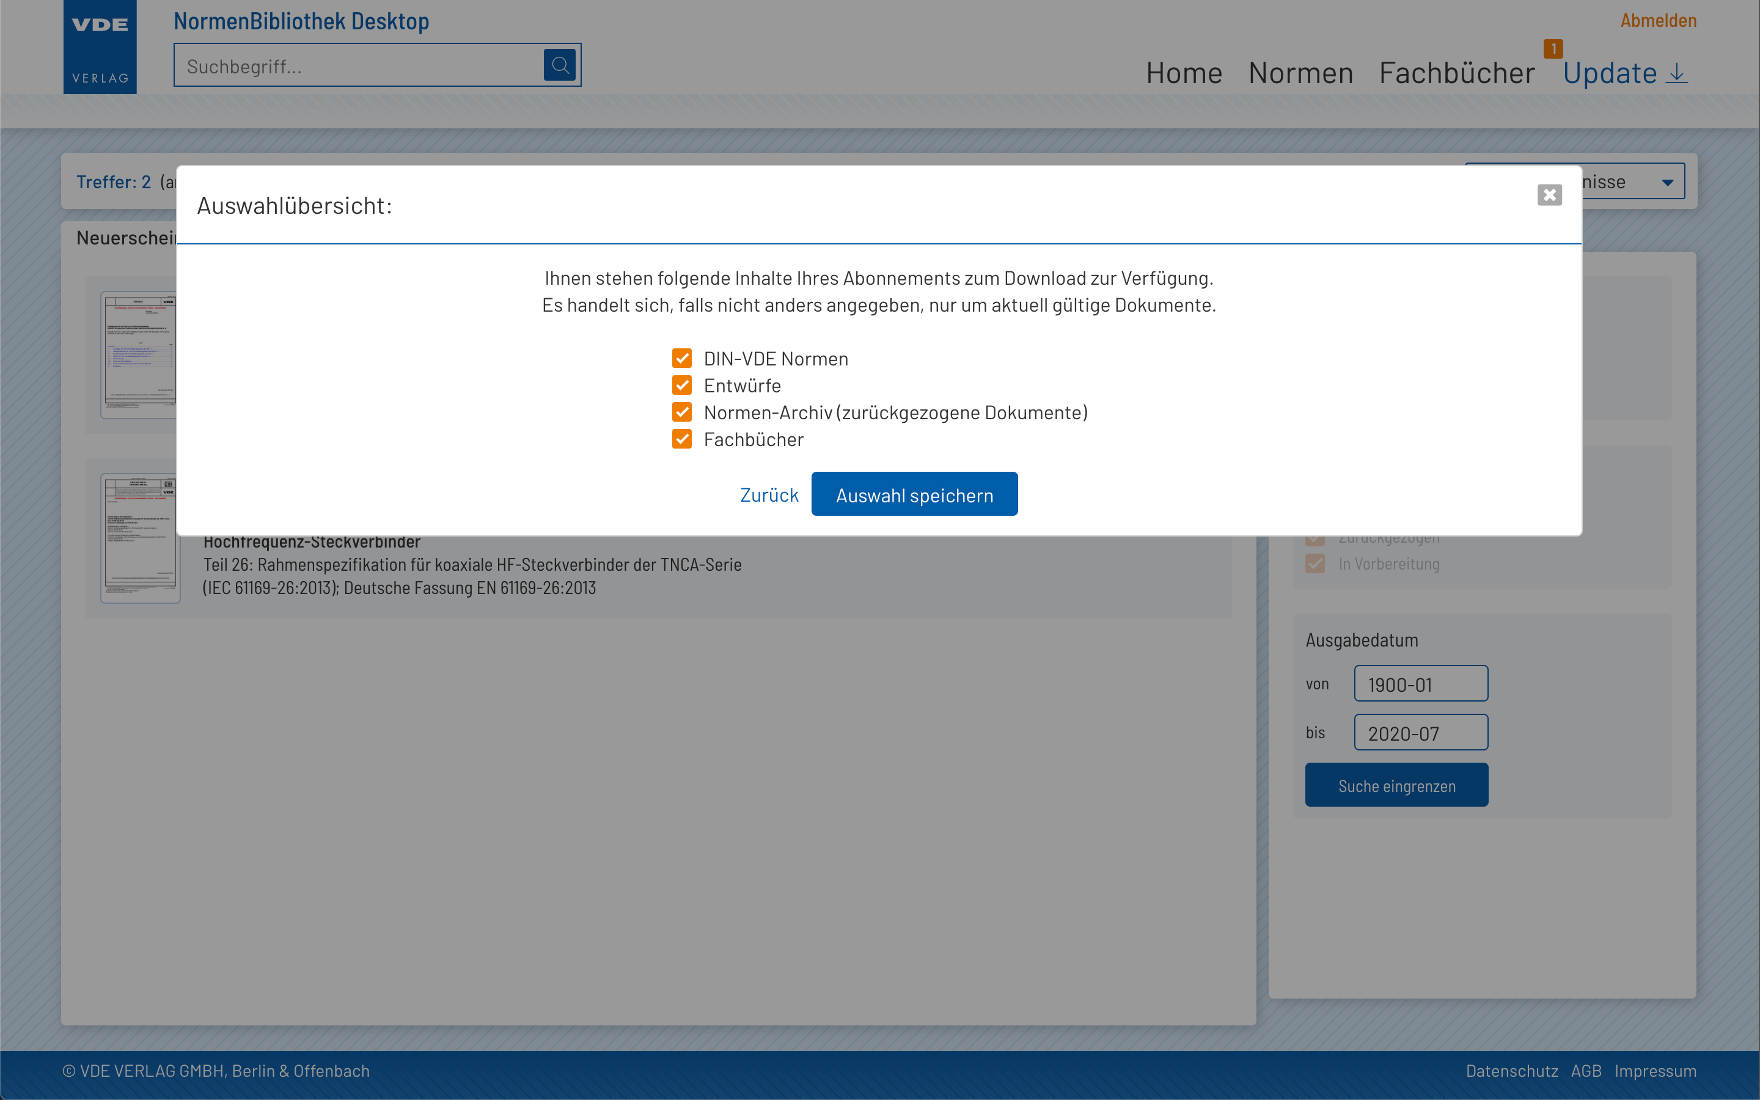Image resolution: width=1760 pixels, height=1100 pixels.
Task: Toggle the Entwürfe checkbox
Action: pos(681,385)
